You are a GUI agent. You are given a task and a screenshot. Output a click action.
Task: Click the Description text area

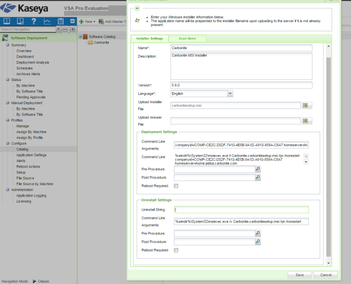[x=241, y=66]
